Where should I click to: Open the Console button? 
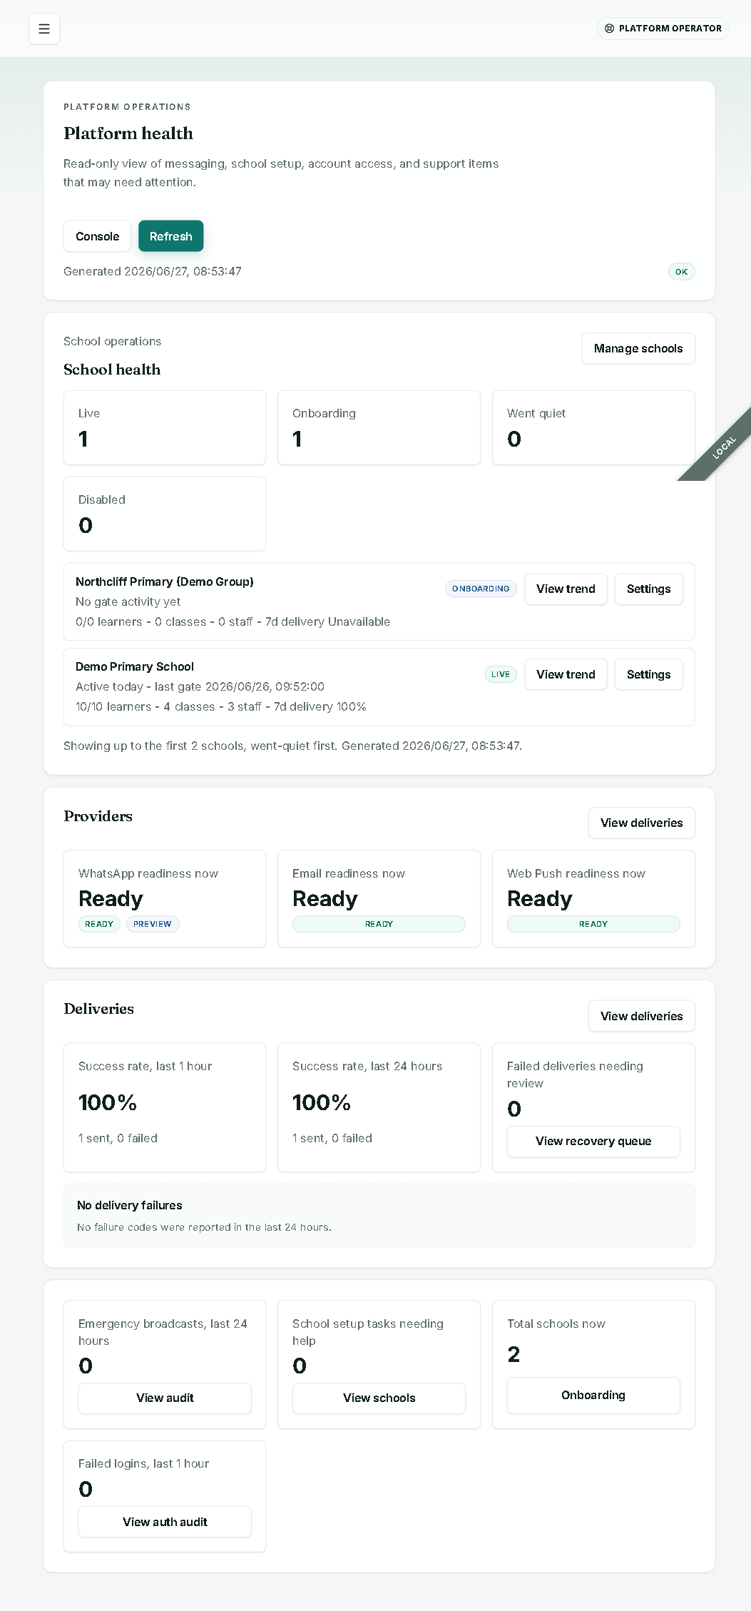[x=97, y=236]
